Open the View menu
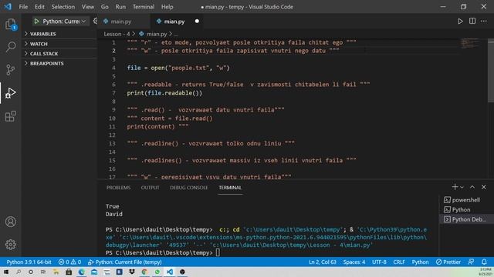This screenshot has width=494, height=277. [x=88, y=7]
